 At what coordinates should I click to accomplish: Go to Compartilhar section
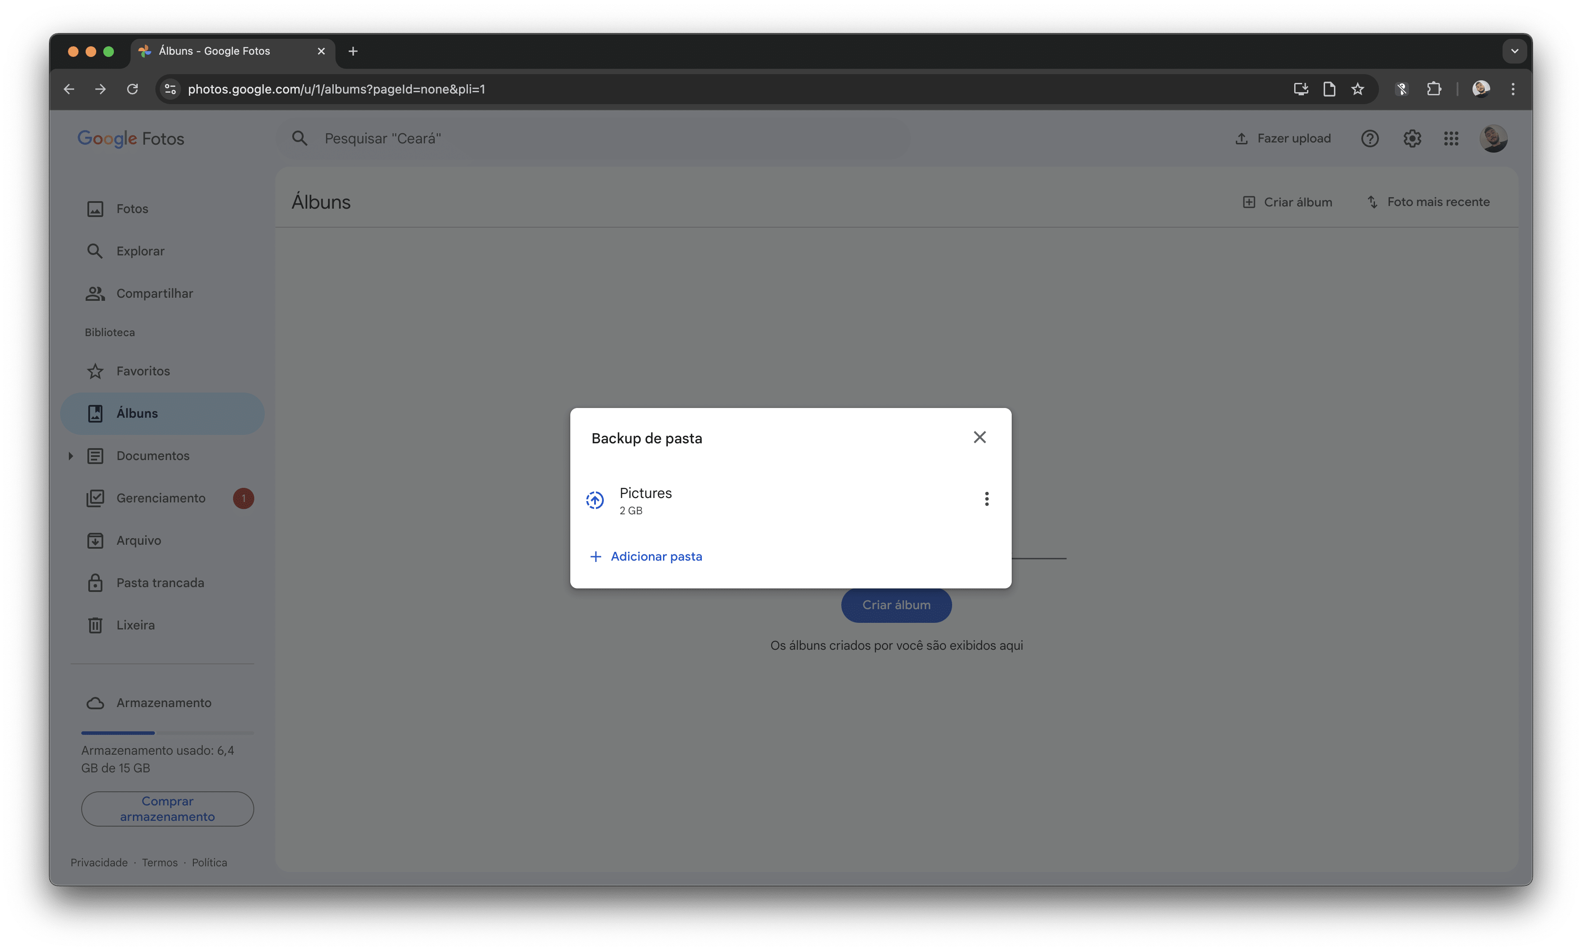click(x=162, y=293)
